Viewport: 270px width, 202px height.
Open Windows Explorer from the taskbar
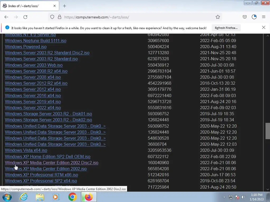pos(40,197)
